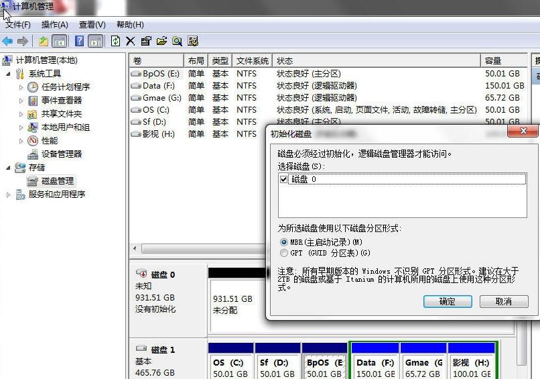This screenshot has height=379, width=540.
Task: Click the Back arrow toolbar icon
Action: point(7,42)
